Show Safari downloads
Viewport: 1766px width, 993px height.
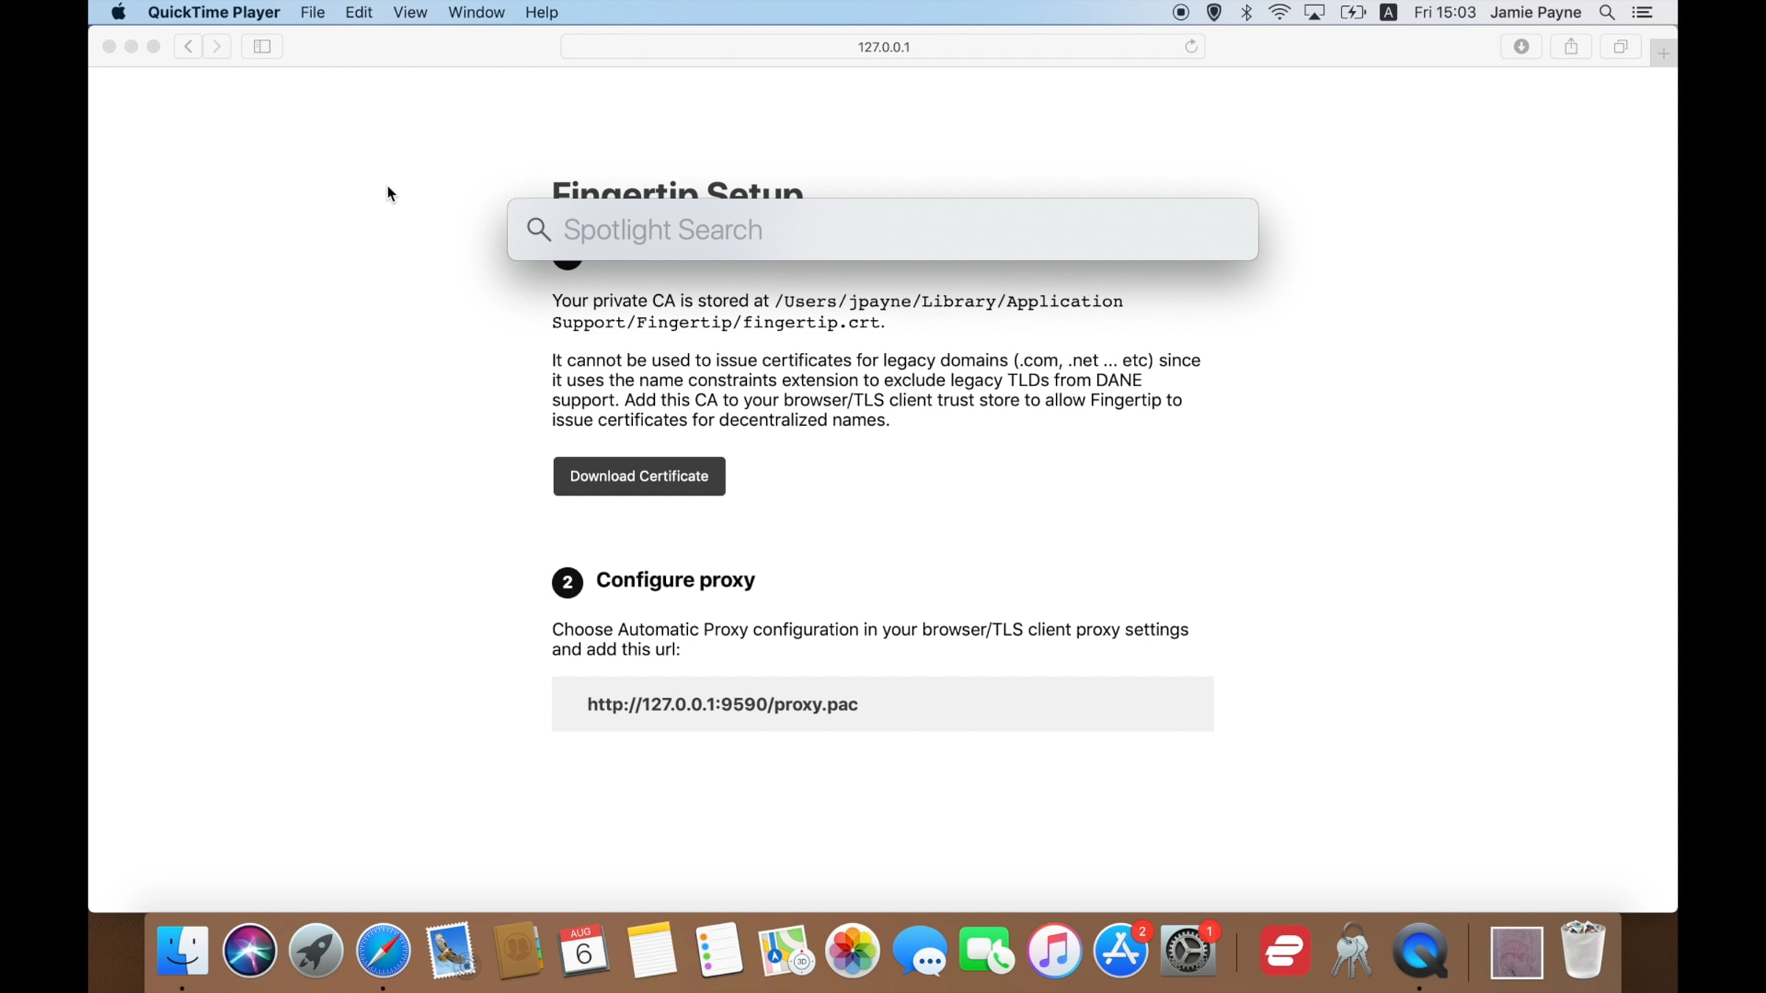(1522, 46)
